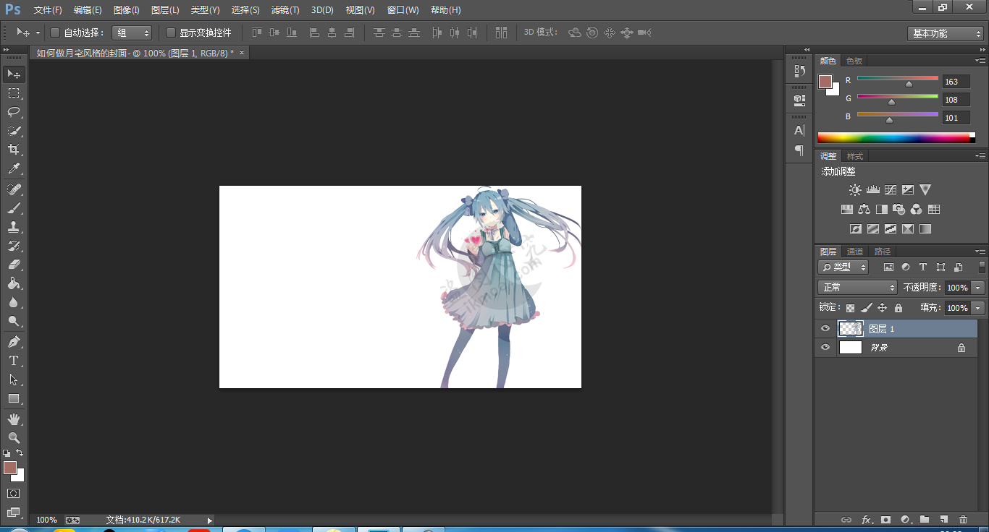The image size is (989, 532).
Task: Hide the 背景 layer eye icon
Action: point(825,348)
